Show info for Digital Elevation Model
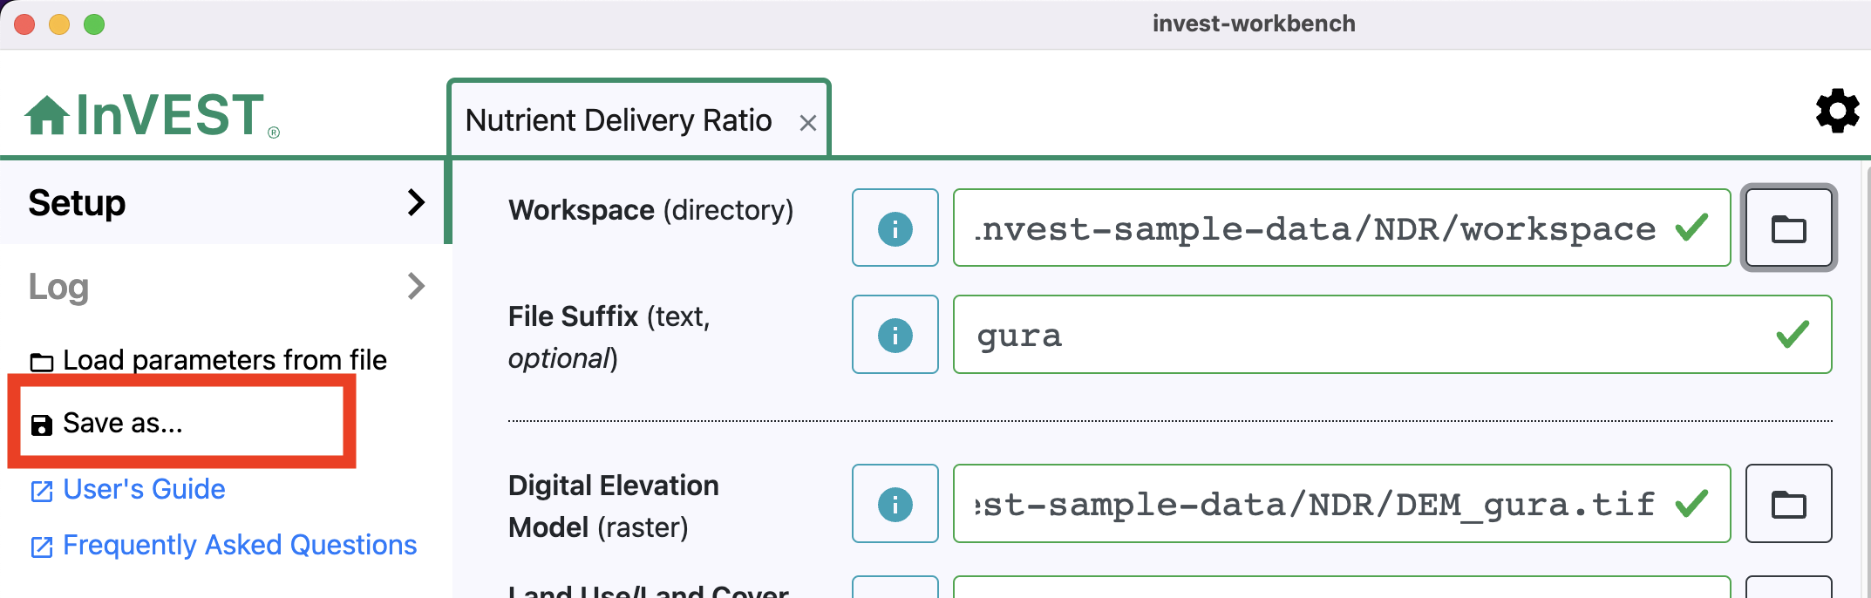Screen dimensions: 1871x598 click(895, 504)
